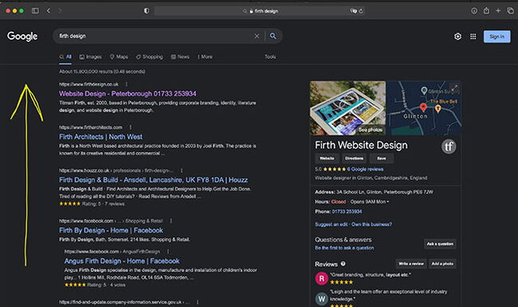Click the privacy shield icon beside address bar
518x307 pixels.
(x=147, y=11)
